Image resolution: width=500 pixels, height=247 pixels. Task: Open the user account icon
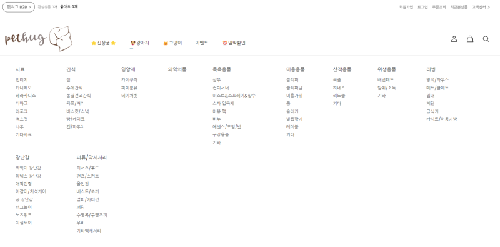(454, 39)
